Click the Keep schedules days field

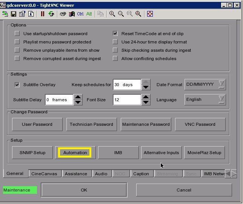tap(127, 85)
